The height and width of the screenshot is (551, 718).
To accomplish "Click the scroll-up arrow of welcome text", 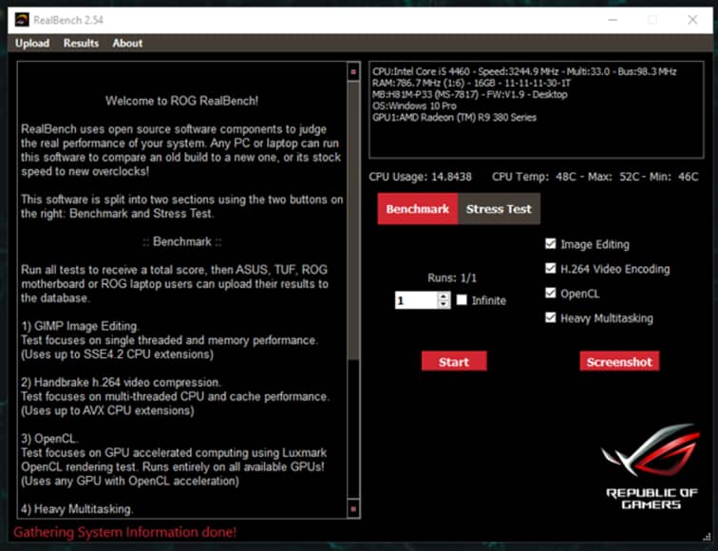I will (353, 72).
